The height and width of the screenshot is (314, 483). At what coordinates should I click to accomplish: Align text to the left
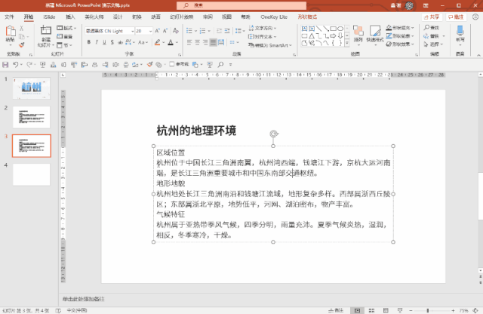[189, 42]
